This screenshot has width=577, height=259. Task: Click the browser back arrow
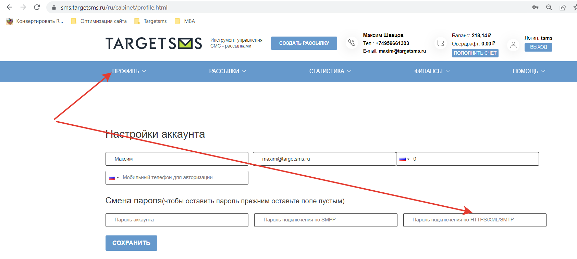click(x=10, y=7)
